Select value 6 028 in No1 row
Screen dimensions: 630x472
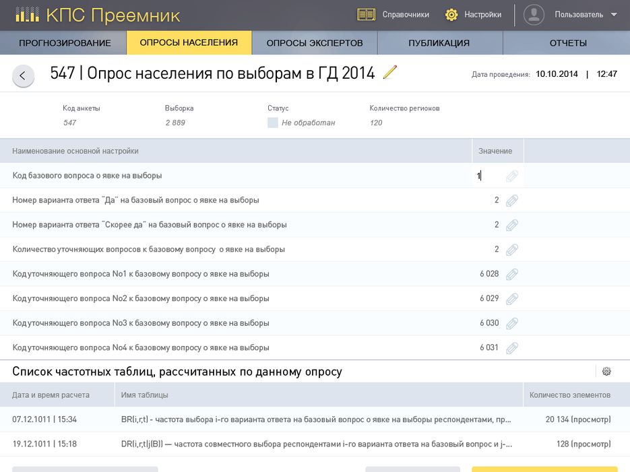click(489, 274)
